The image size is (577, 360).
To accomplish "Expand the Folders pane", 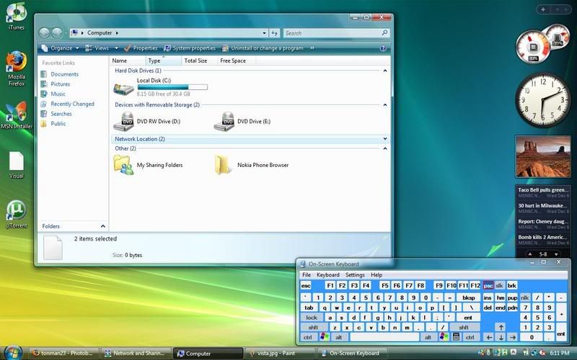I will (x=102, y=226).
